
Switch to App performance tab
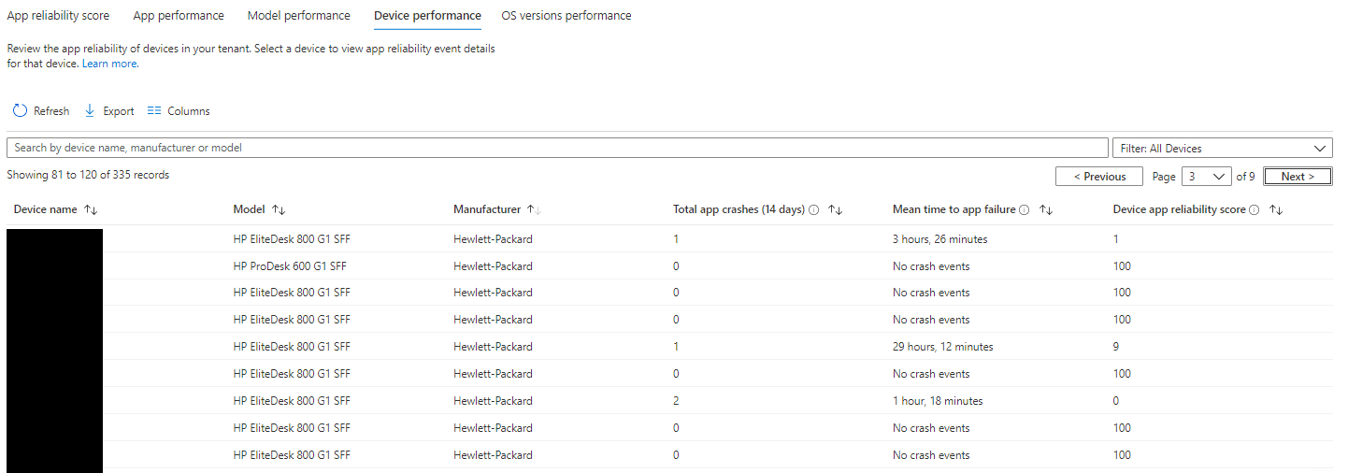click(179, 16)
